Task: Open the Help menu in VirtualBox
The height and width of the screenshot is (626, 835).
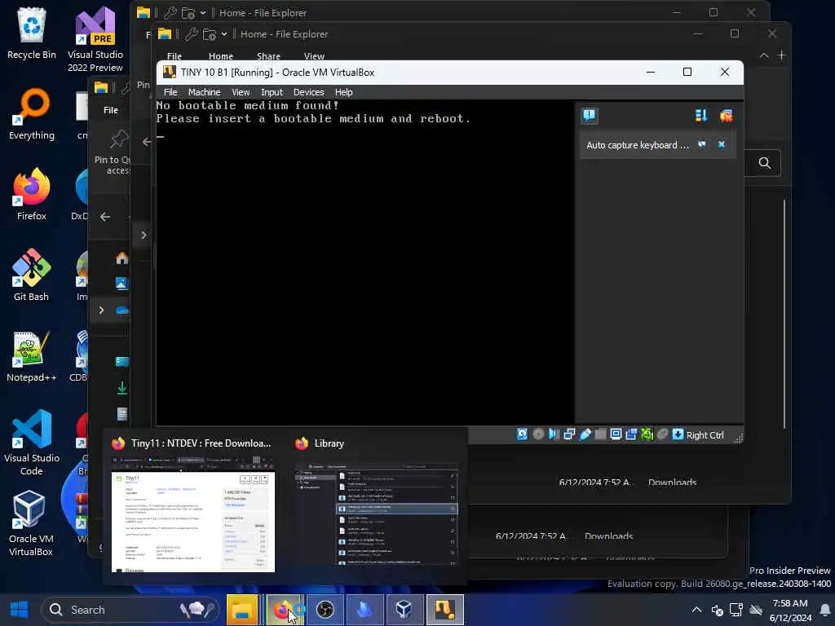Action: tap(343, 92)
